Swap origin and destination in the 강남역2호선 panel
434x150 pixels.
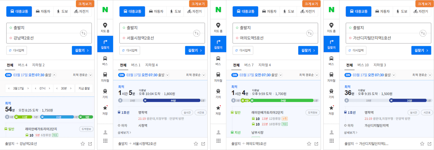(x=83, y=33)
